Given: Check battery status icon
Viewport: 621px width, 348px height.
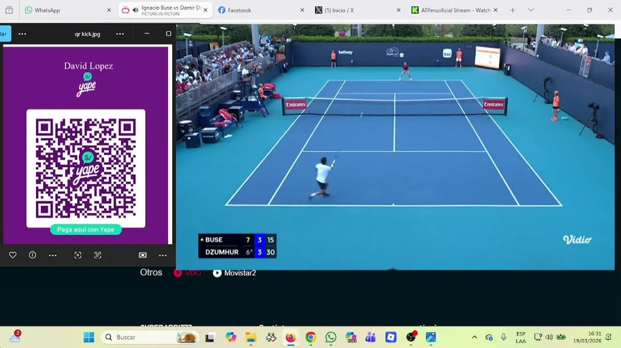Looking at the screenshot, I should pyautogui.click(x=561, y=337).
